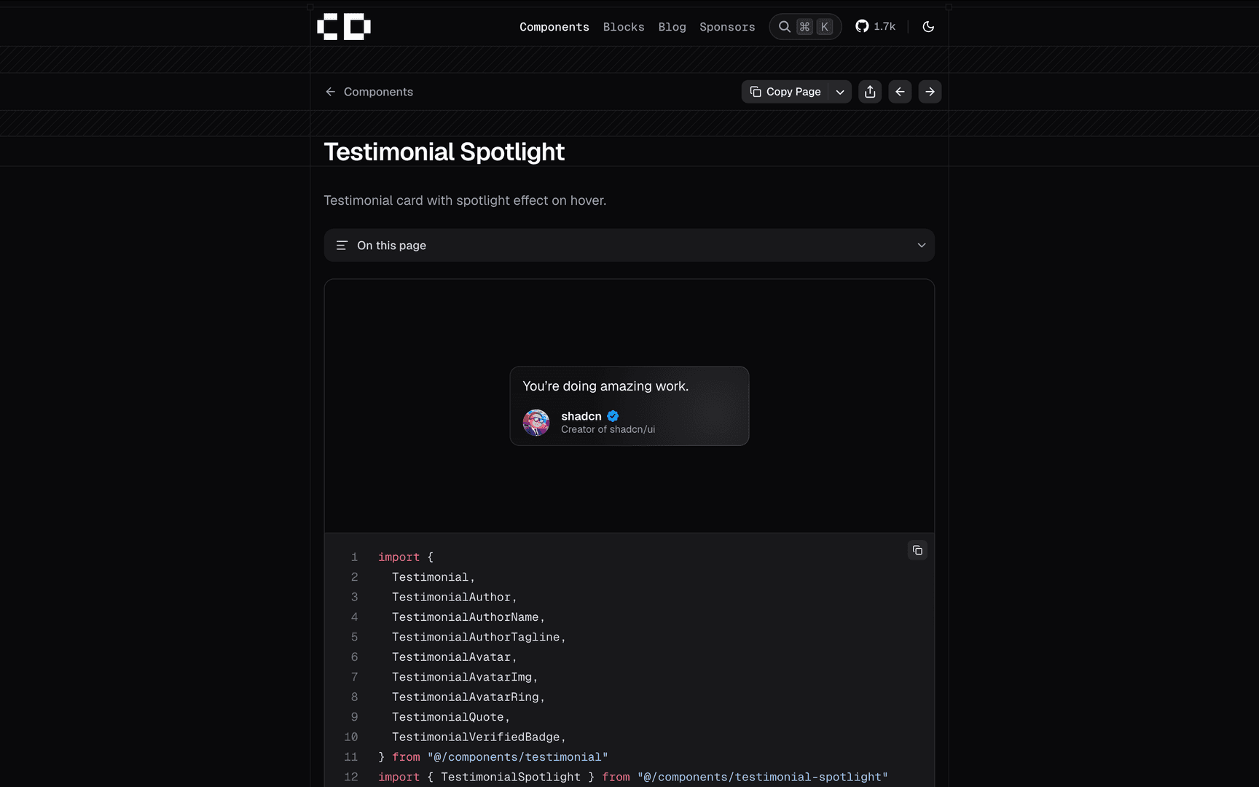This screenshot has height=787, width=1259.
Task: Click the share page icon
Action: point(870,92)
